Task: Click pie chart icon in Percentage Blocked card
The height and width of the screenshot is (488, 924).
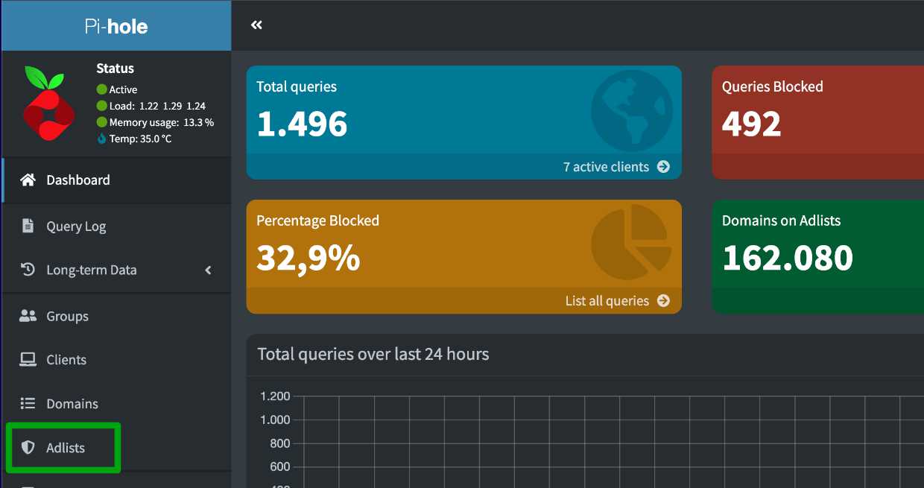Action: coord(632,243)
